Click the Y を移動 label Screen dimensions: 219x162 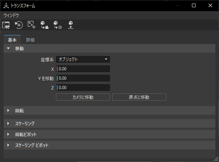pos(46,79)
